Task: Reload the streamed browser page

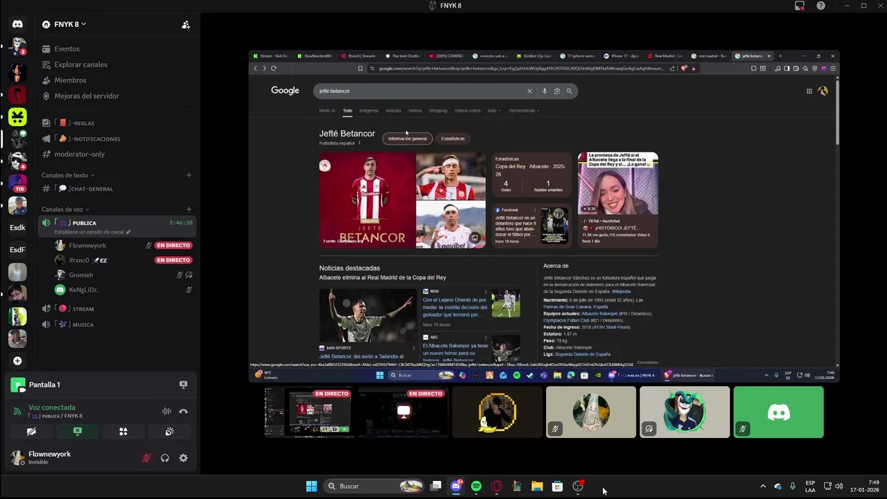Action: (x=274, y=68)
